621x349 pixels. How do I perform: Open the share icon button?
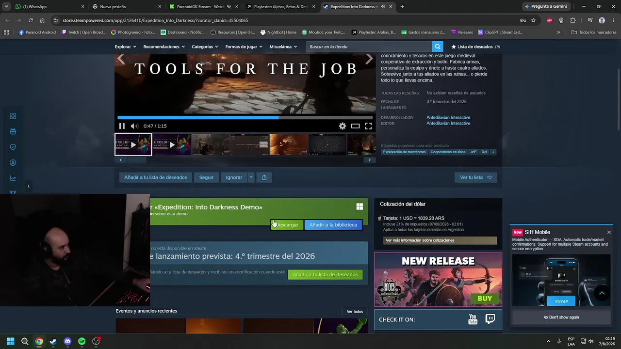click(x=264, y=177)
